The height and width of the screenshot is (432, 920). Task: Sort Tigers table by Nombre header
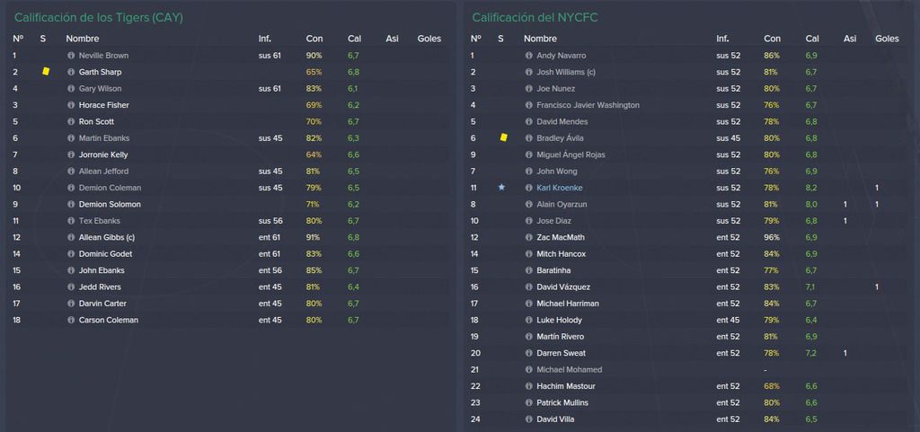tap(82, 39)
